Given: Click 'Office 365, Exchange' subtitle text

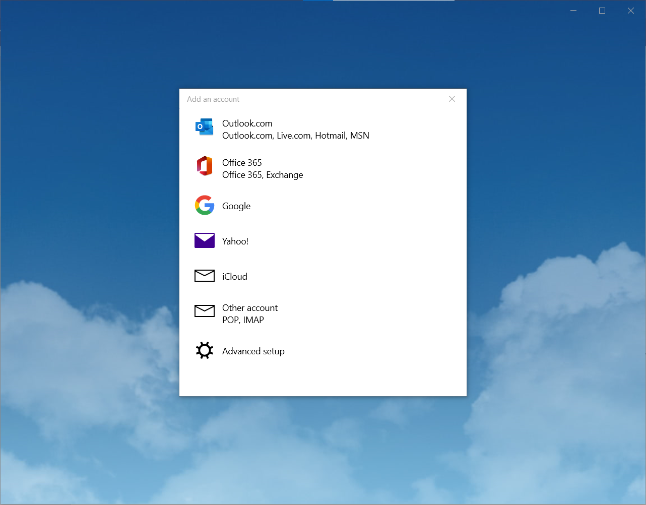Looking at the screenshot, I should (263, 175).
